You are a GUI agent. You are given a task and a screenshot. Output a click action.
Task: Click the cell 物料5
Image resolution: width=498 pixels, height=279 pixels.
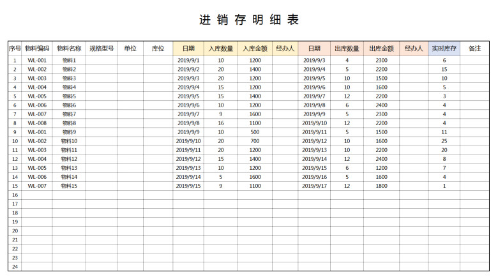tap(69, 96)
